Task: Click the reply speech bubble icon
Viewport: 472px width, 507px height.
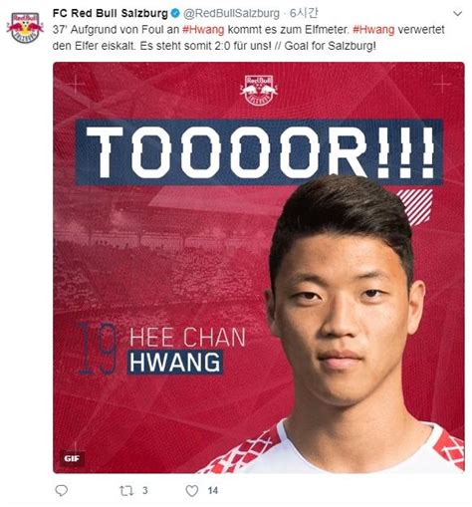Action: click(61, 490)
